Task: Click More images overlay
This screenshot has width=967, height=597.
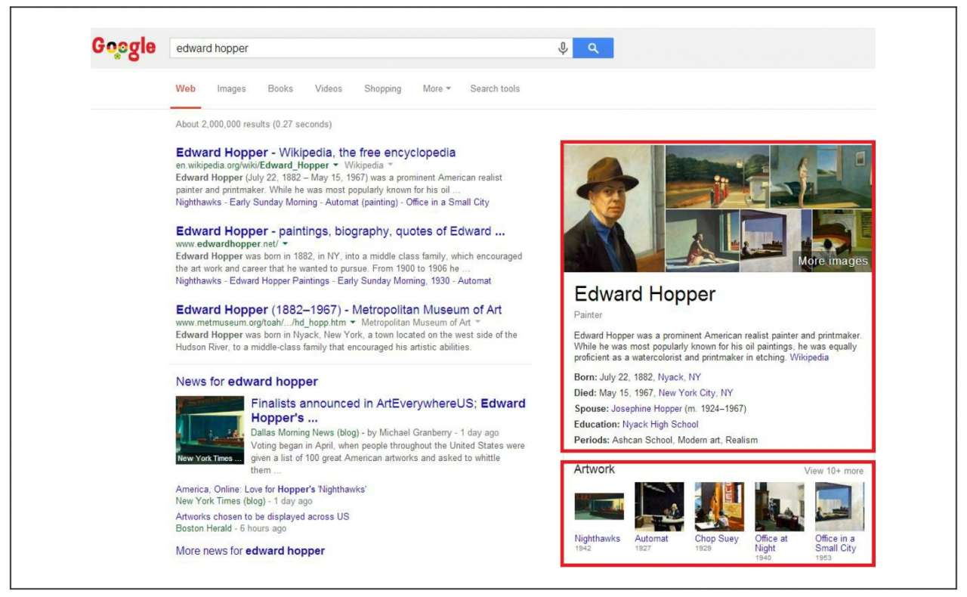Action: [833, 261]
